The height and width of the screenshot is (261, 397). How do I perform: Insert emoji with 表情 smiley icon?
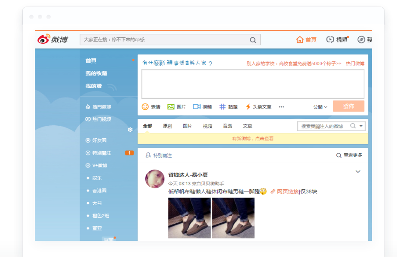(145, 106)
